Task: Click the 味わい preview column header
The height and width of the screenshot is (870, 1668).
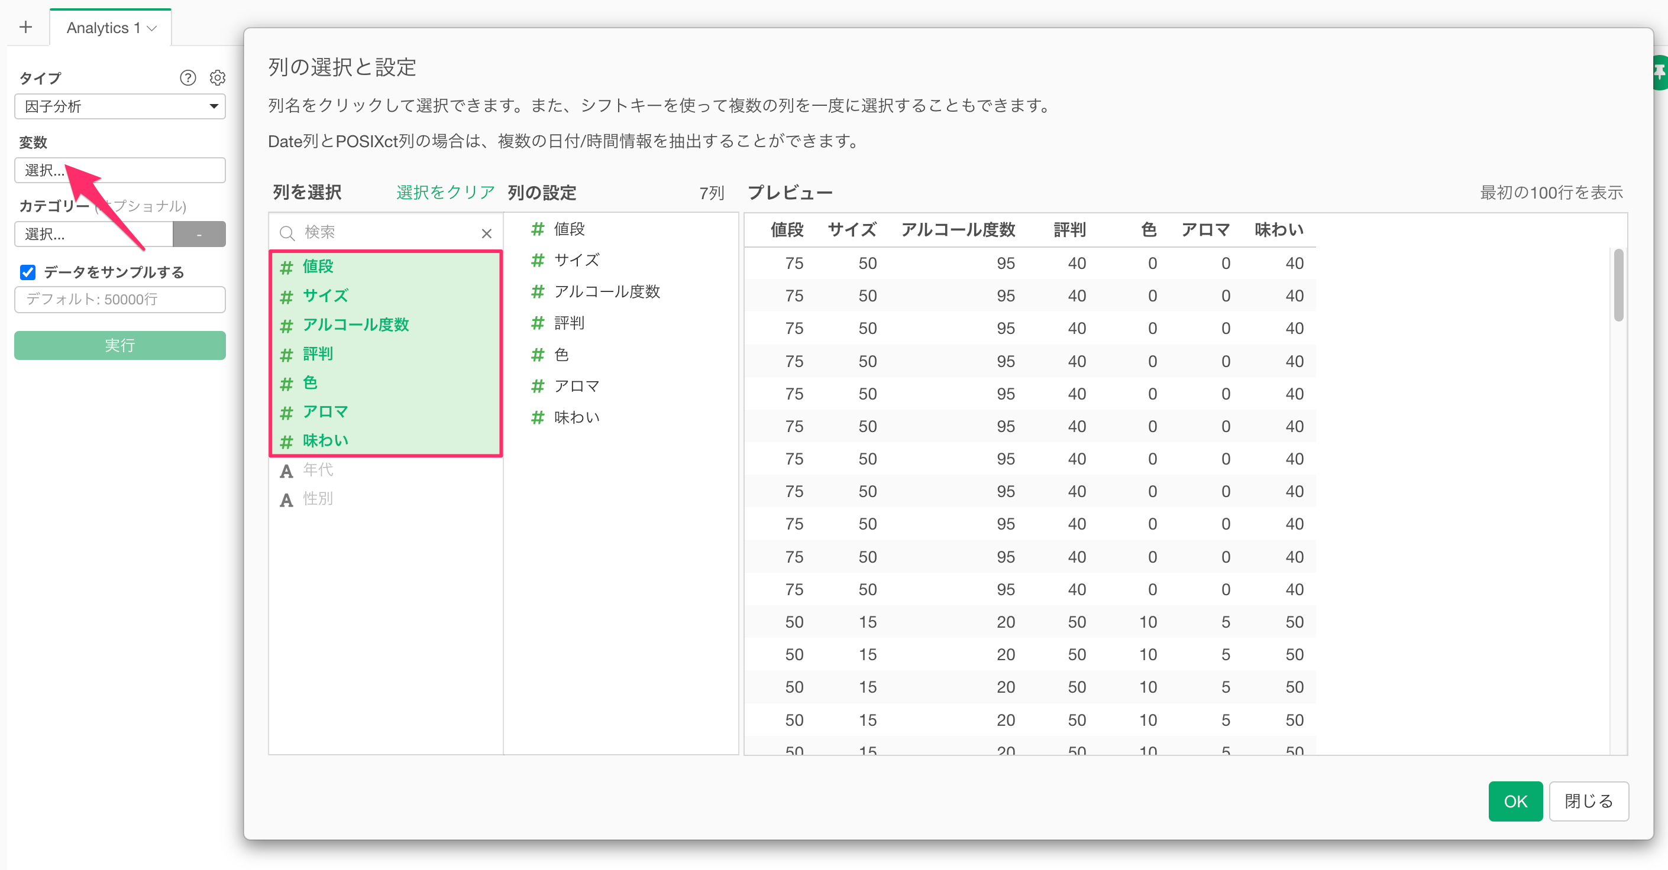Action: pos(1279,230)
